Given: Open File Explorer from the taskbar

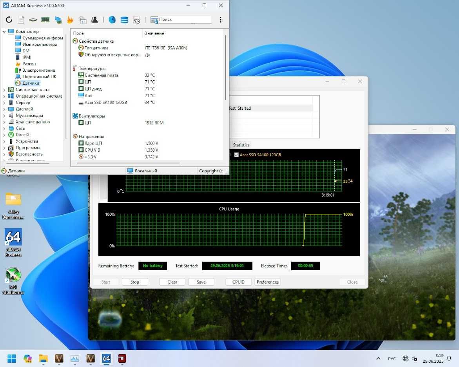Looking at the screenshot, I should 44,358.
